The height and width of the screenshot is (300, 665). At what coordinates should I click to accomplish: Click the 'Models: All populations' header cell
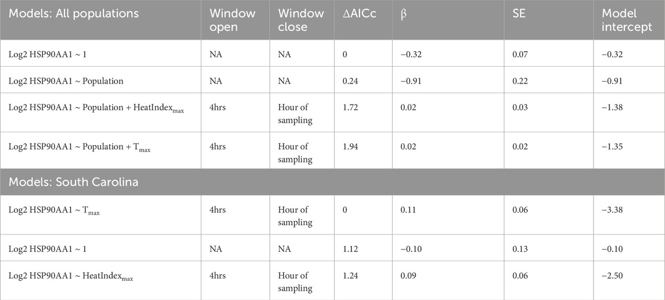point(100,20)
